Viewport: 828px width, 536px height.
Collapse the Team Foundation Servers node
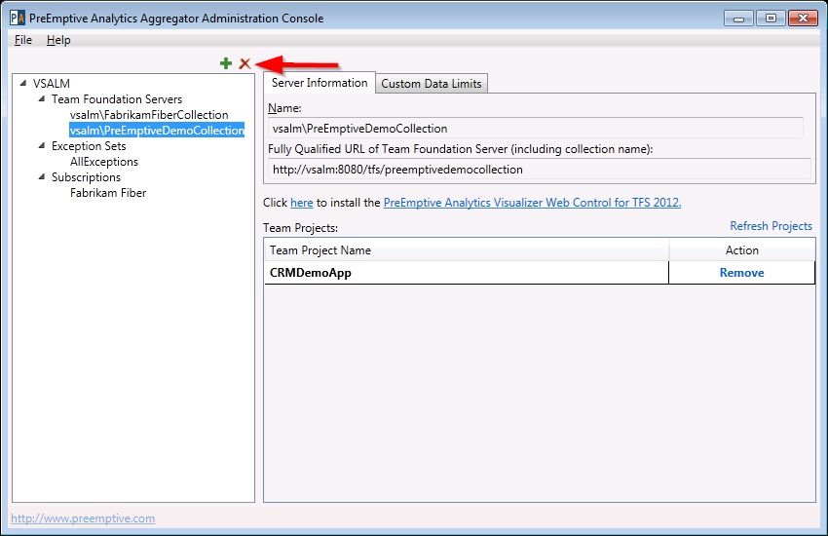click(x=42, y=98)
